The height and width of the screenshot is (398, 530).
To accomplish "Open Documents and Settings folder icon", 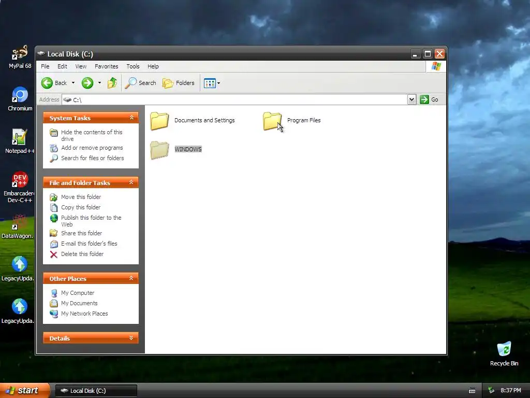I will pyautogui.click(x=159, y=121).
